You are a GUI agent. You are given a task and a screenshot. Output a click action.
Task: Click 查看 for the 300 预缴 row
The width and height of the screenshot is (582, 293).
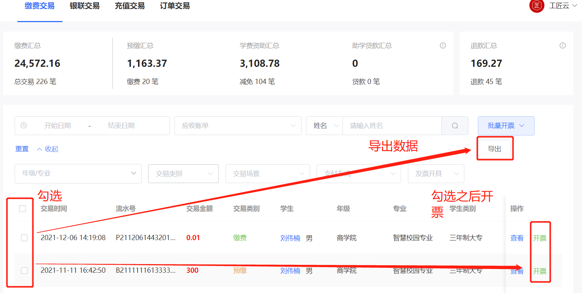(x=517, y=271)
